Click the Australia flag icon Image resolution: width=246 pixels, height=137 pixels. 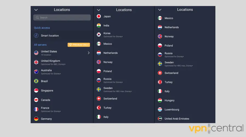pyautogui.click(x=36, y=72)
